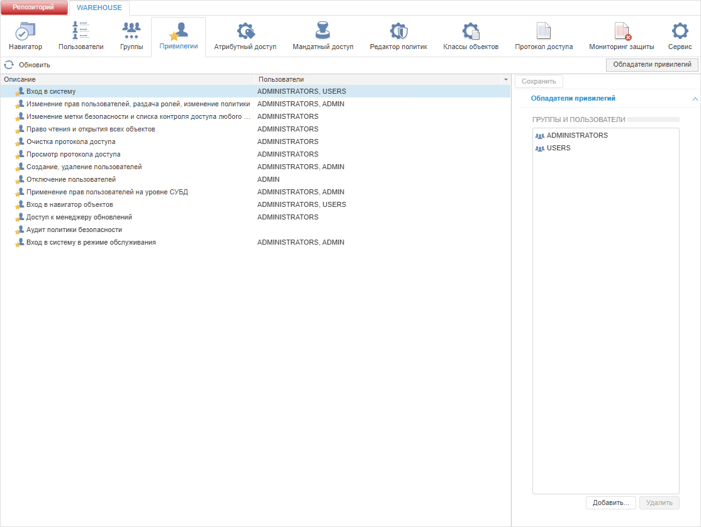The height and width of the screenshot is (527, 701).
Task: Select the Привилегии ribbon icon
Action: pyautogui.click(x=178, y=36)
